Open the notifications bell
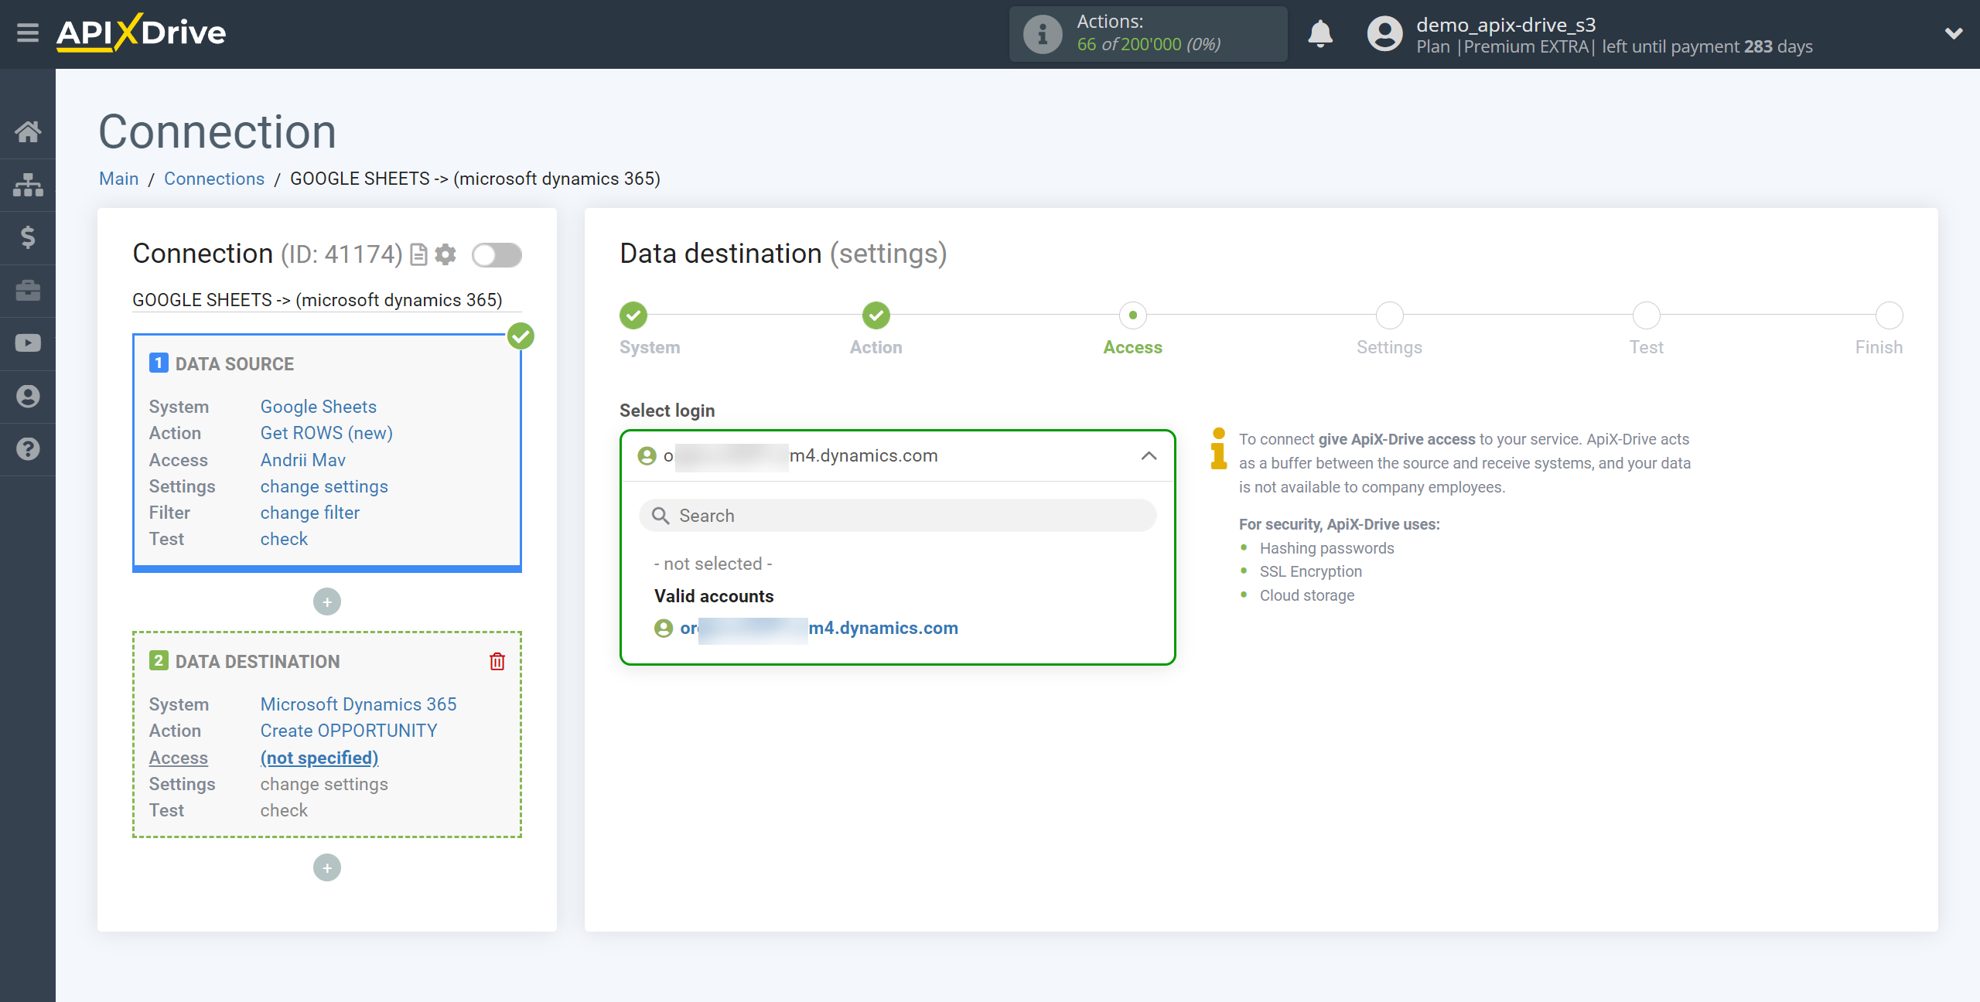The height and width of the screenshot is (1002, 1980). [x=1320, y=34]
